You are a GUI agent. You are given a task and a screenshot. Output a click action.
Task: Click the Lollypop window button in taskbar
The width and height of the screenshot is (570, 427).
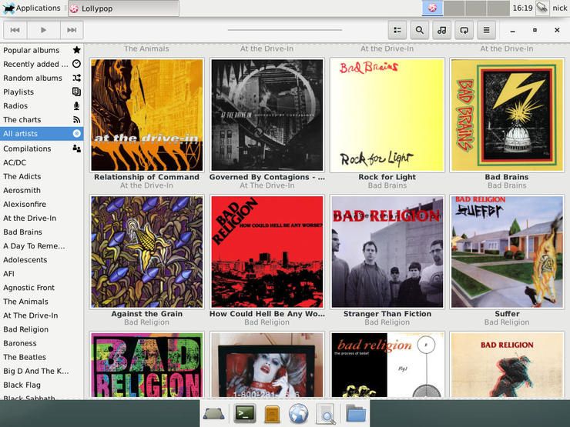123,8
